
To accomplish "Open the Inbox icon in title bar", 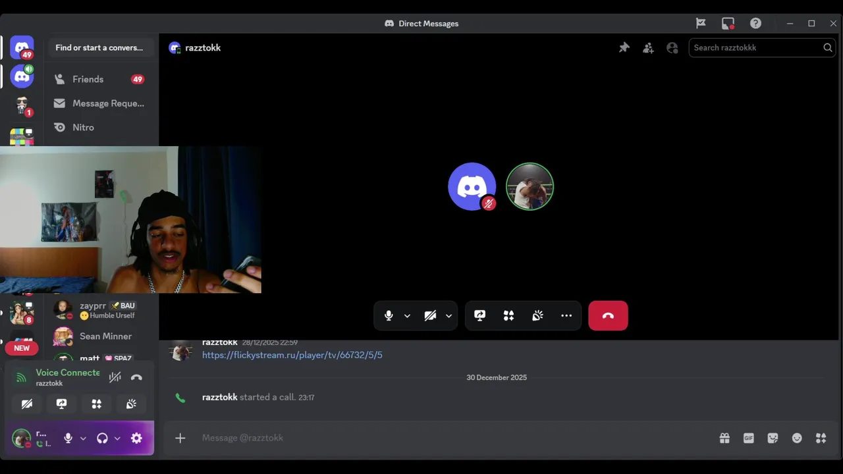I will click(728, 23).
